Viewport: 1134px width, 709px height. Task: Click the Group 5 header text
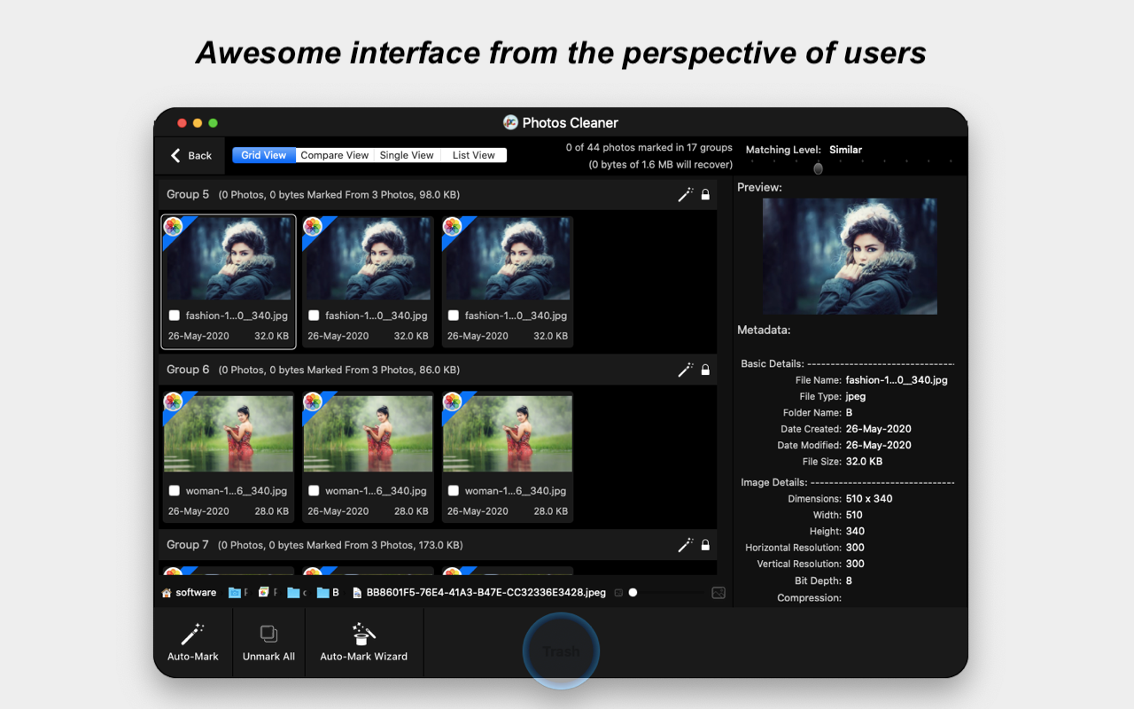coord(188,195)
